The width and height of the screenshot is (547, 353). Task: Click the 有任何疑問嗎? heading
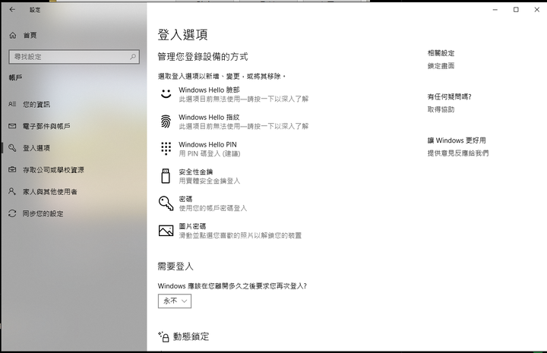[449, 96]
